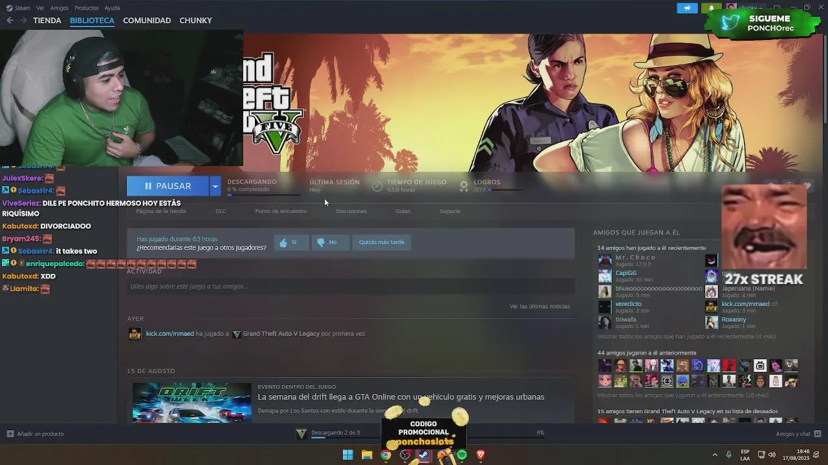Open Grand Theft Auto V Legacy activity link
Screen dimensions: 828x465
281,334
